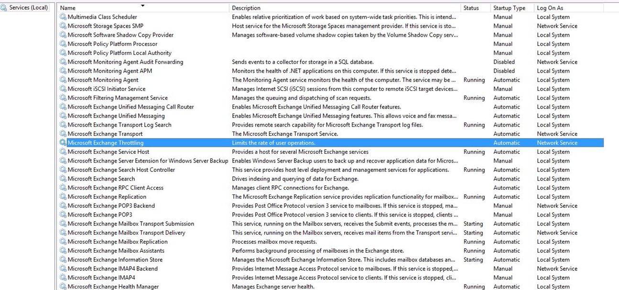Click the gear icon of Microsoft Monitoring Agent Audit Forwarding
Viewport: 619px width, 290px height.
pyautogui.click(x=63, y=62)
